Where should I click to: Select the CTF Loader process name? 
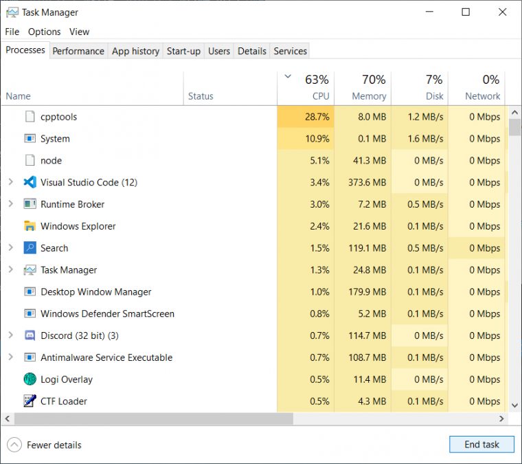(64, 401)
